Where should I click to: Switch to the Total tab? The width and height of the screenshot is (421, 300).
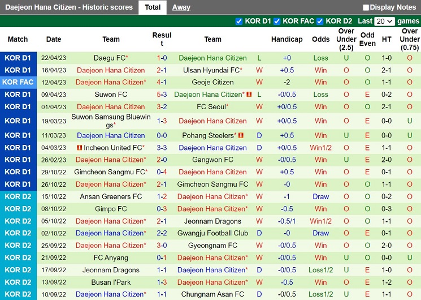tap(153, 7)
